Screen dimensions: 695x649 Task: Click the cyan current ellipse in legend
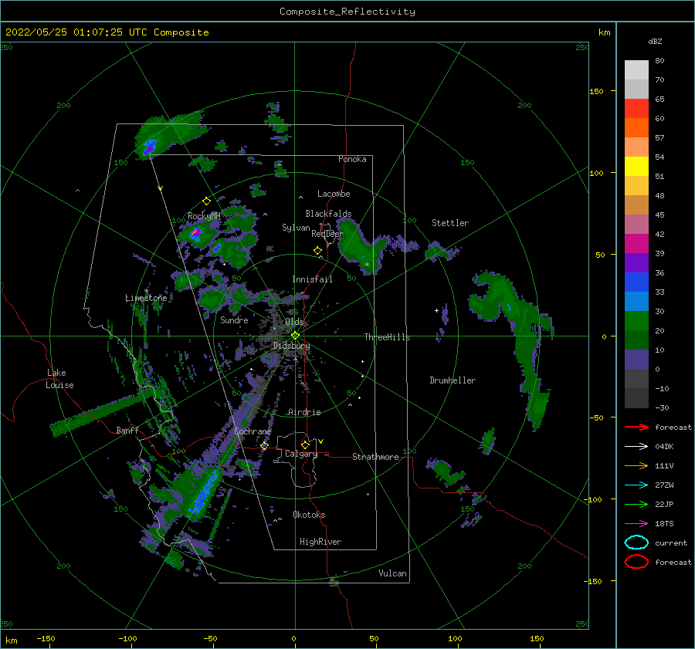pos(636,543)
